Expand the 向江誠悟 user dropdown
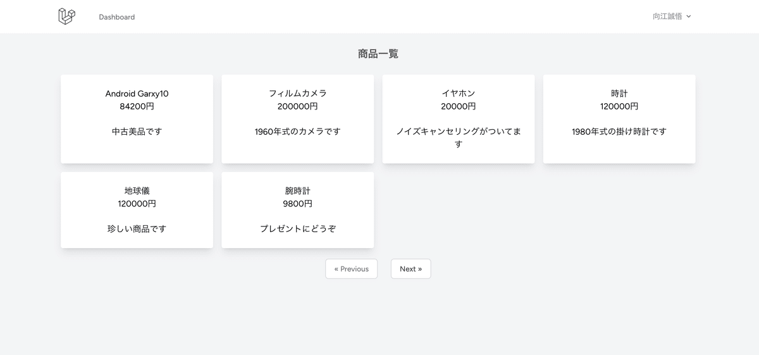Viewport: 759px width, 355px height. click(x=672, y=16)
